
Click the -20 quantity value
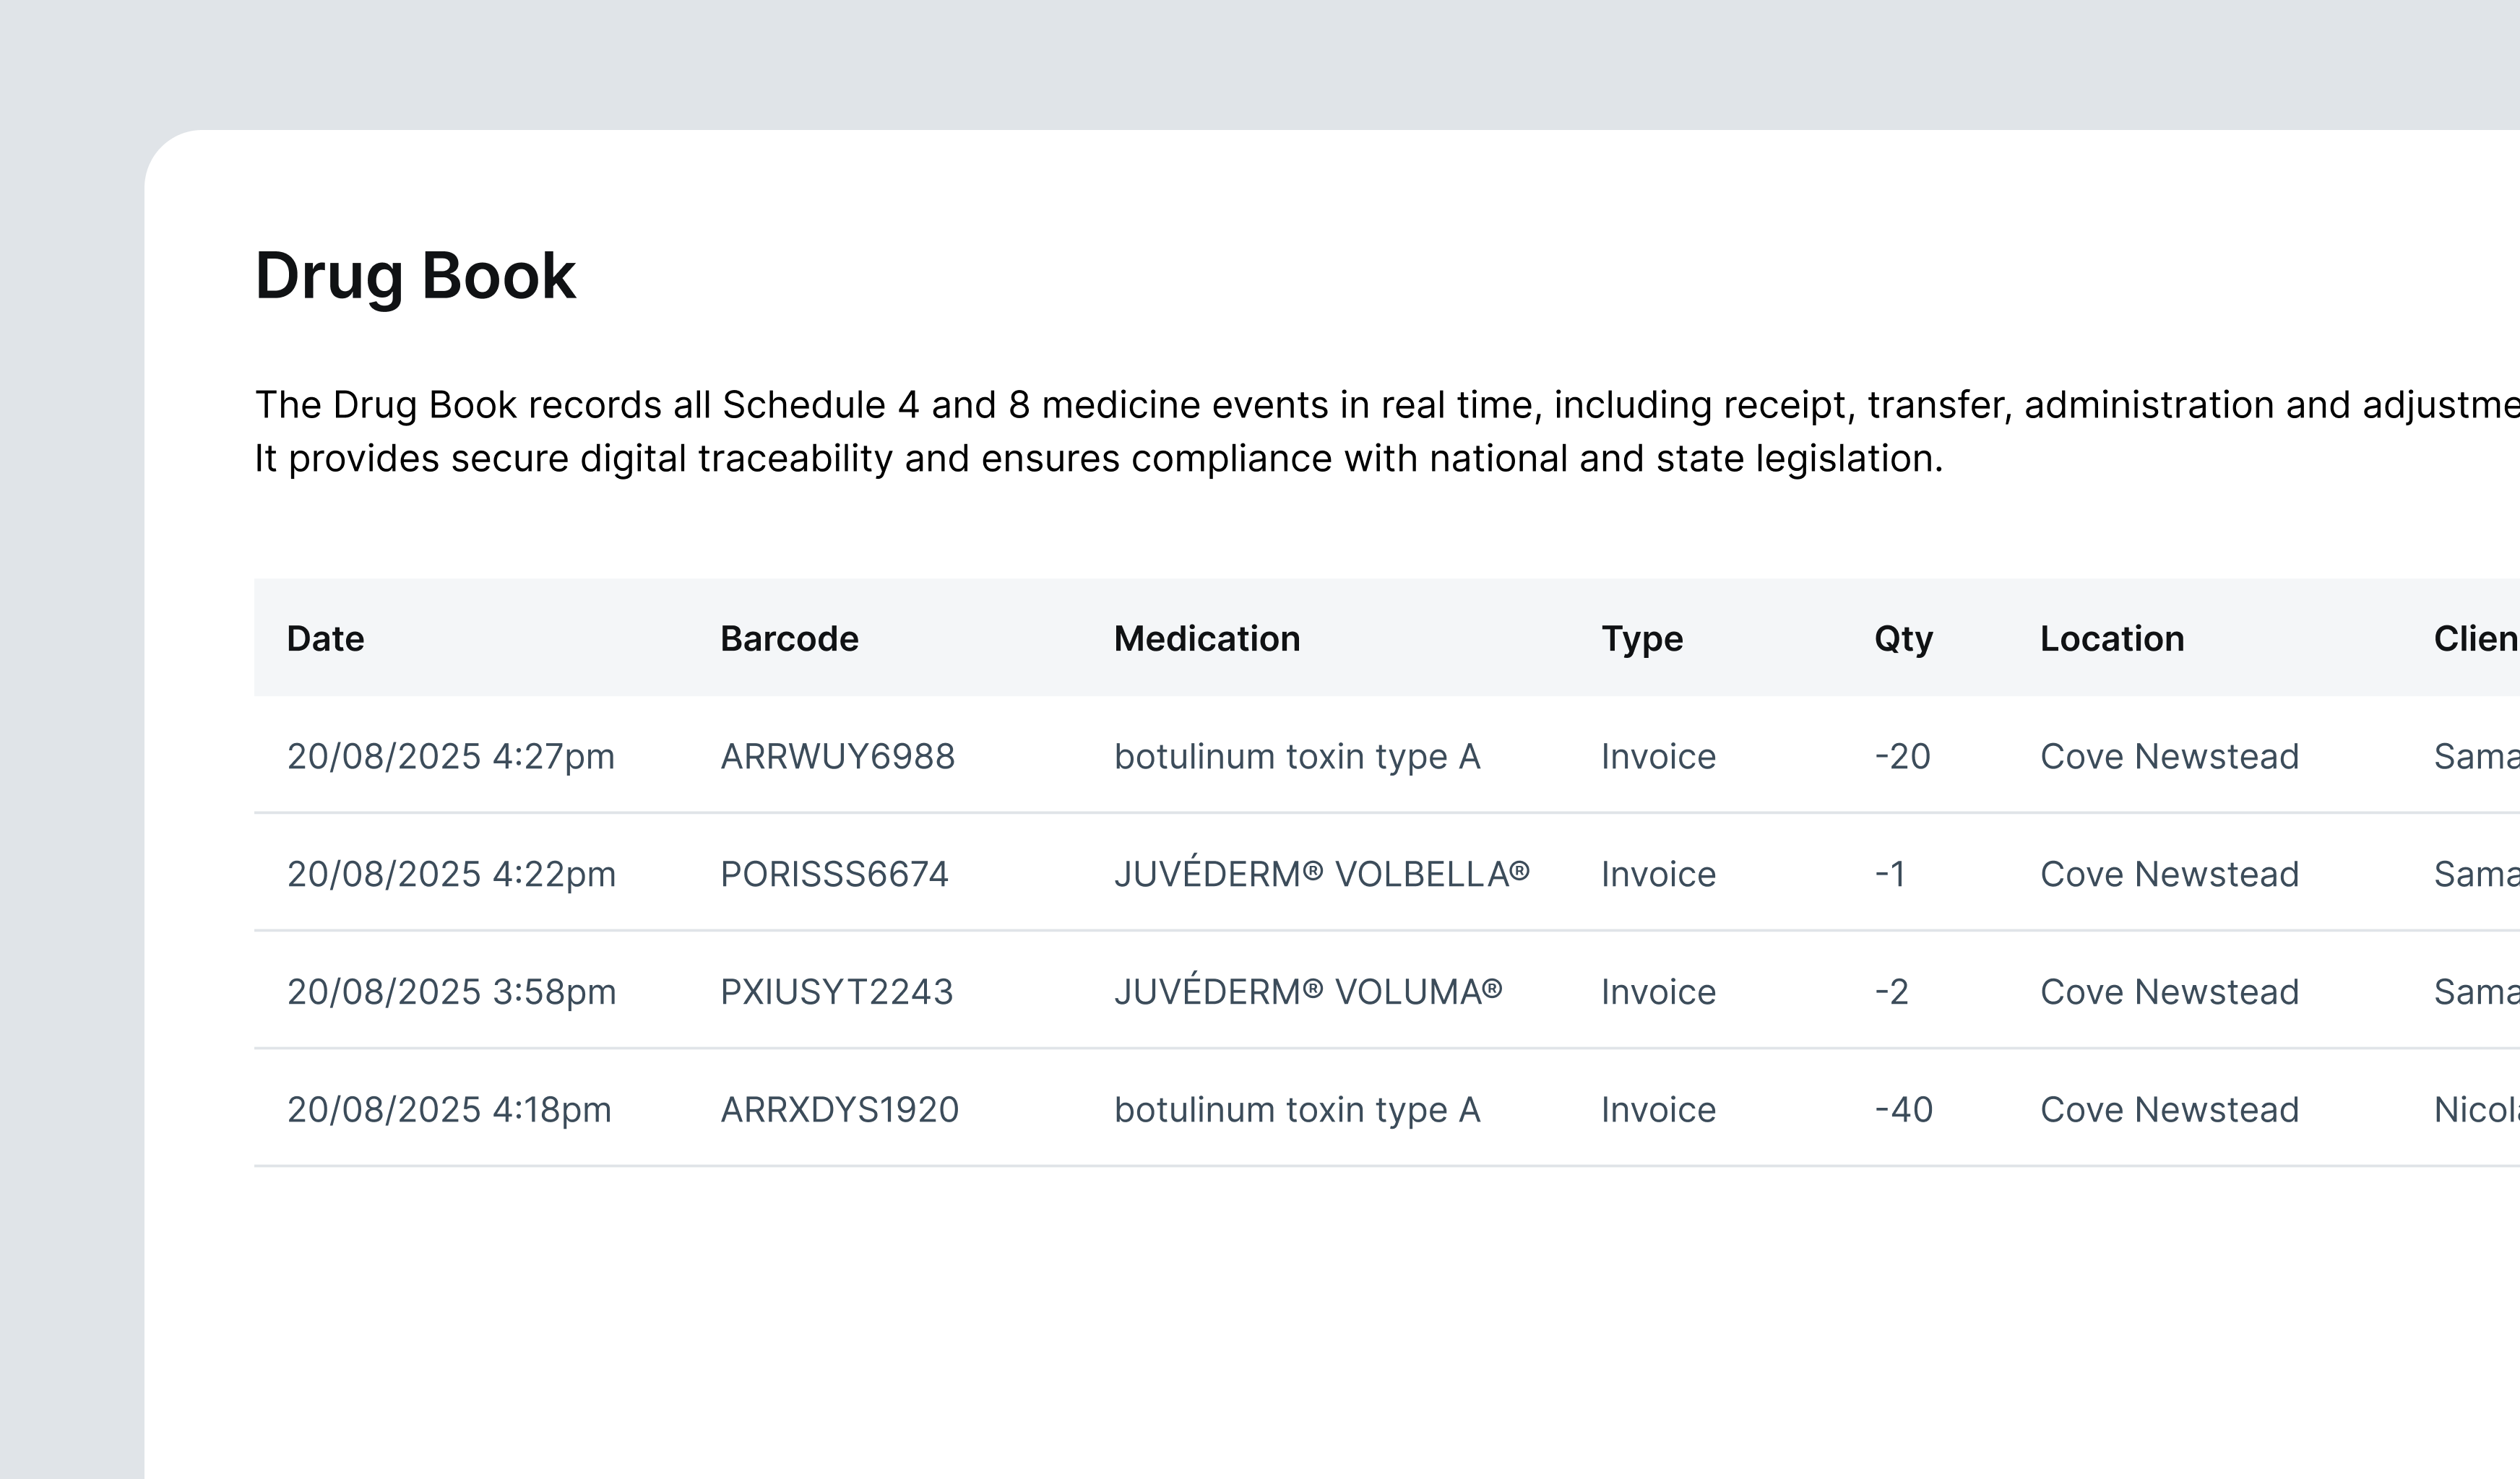click(x=1901, y=757)
